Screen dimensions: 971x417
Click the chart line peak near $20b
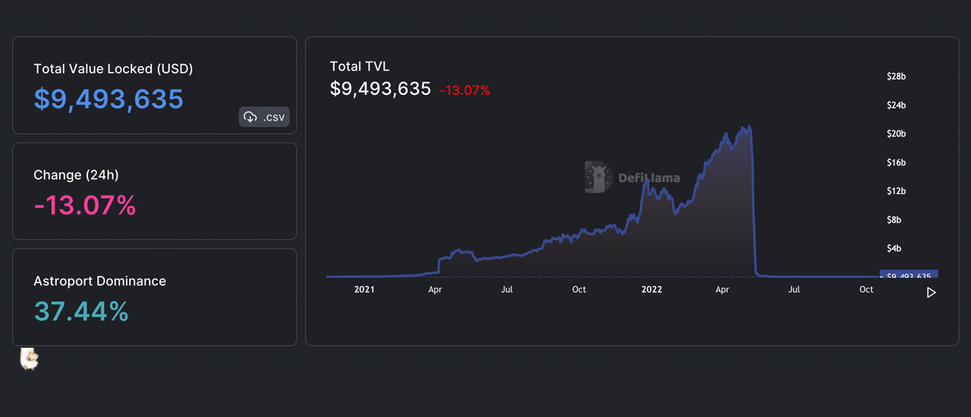[x=748, y=127]
